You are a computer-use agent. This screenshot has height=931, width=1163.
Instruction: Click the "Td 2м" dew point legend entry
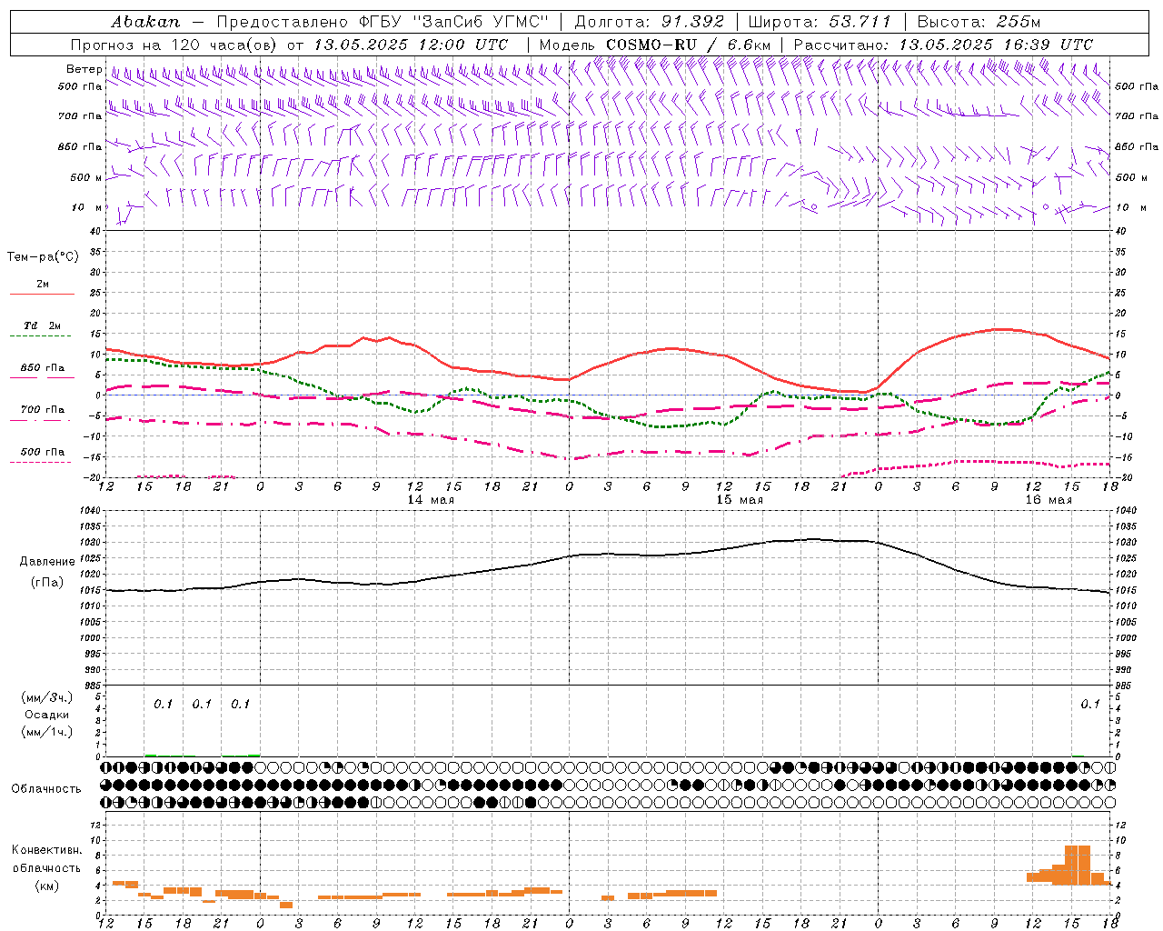coord(43,325)
